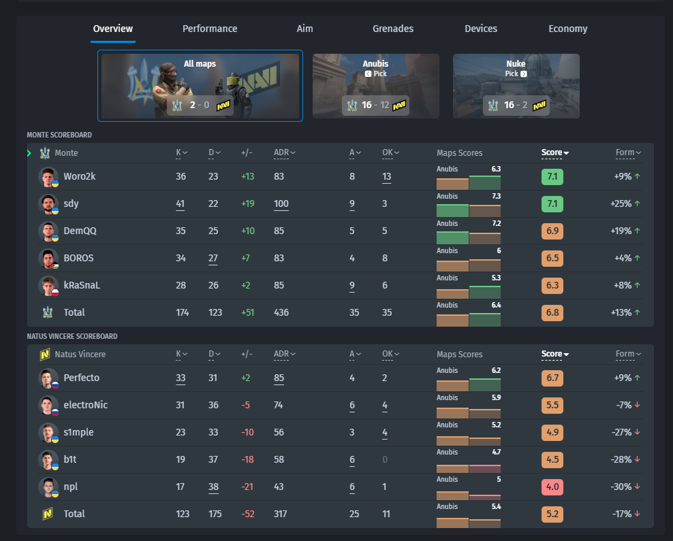Select the Nuke map card
Screen dimensions: 673x541
(516, 86)
